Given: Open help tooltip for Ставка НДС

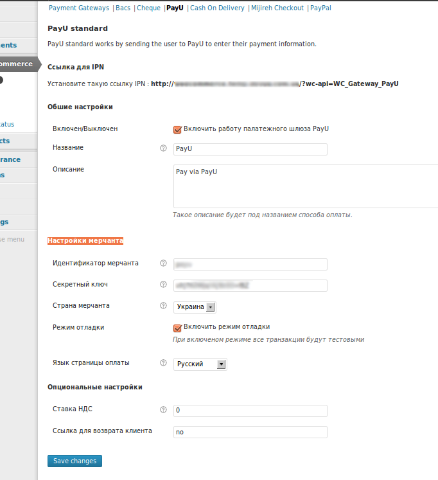Looking at the screenshot, I should [x=163, y=409].
